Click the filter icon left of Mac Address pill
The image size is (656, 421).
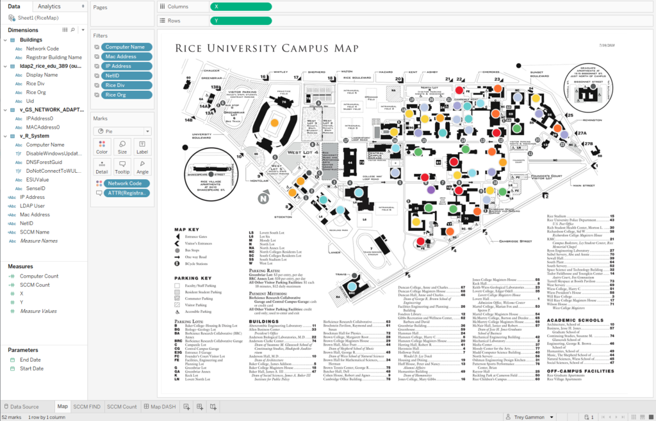point(97,57)
